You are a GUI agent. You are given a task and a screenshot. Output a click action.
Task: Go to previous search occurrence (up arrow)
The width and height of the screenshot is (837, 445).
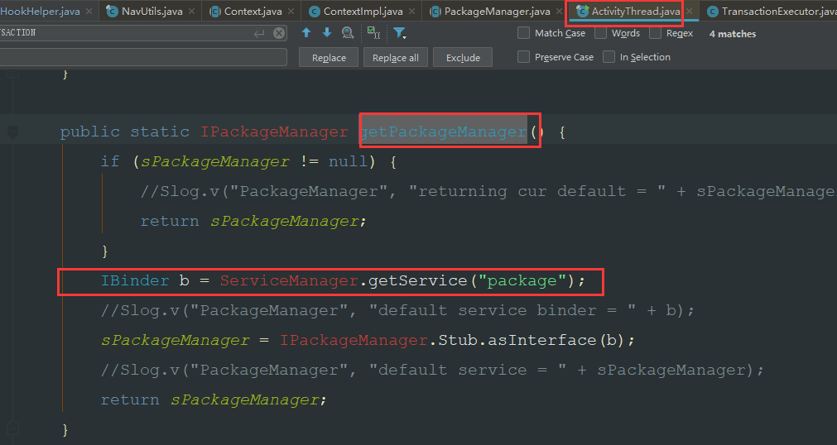306,33
